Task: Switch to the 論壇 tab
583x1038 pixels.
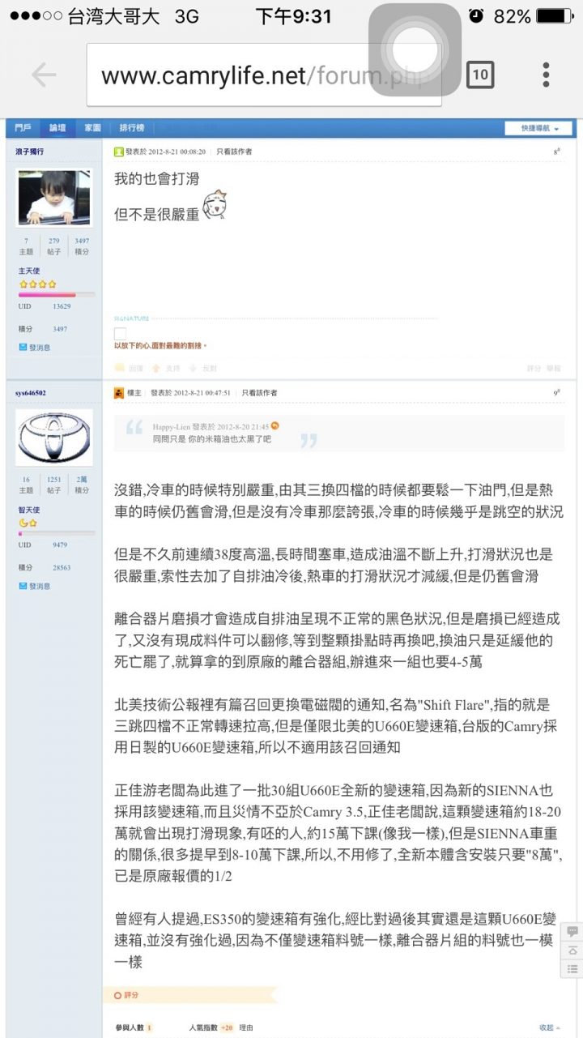Action: pos(57,128)
